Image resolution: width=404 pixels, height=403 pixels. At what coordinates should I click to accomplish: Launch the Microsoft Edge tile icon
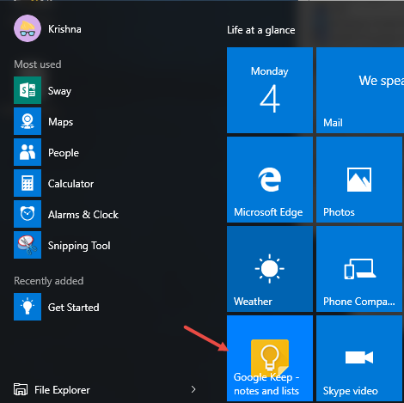click(270, 180)
